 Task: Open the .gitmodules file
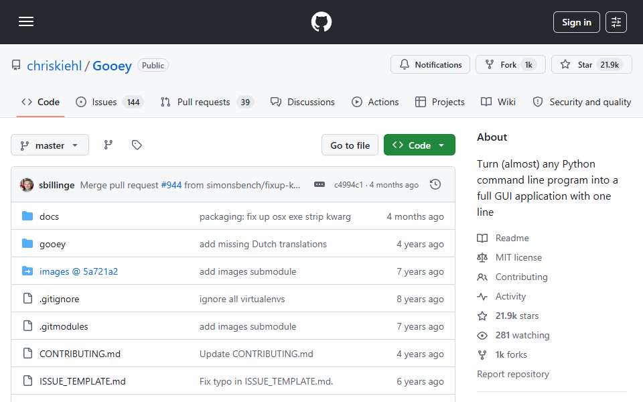[x=64, y=326]
